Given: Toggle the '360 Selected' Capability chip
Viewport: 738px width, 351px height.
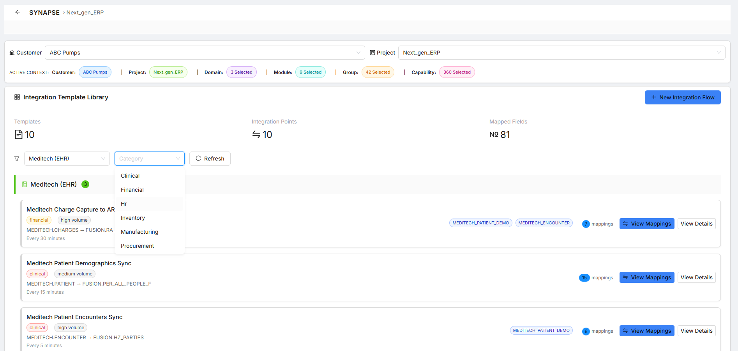Looking at the screenshot, I should click(x=457, y=72).
